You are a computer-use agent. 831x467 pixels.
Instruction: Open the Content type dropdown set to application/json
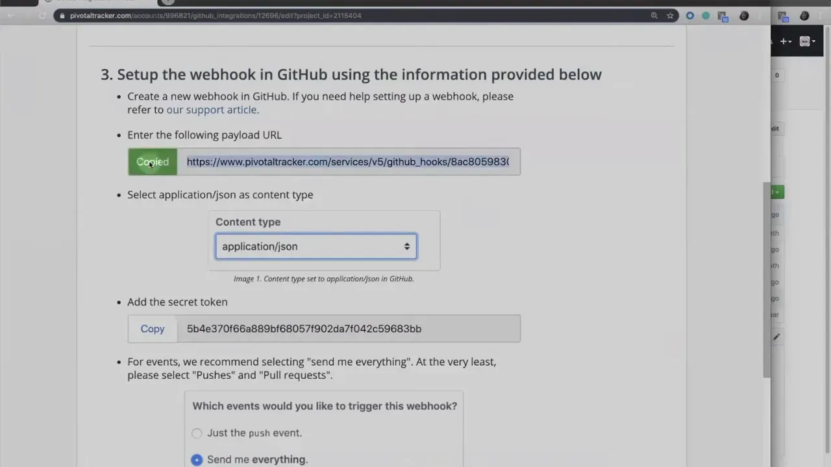click(x=316, y=246)
